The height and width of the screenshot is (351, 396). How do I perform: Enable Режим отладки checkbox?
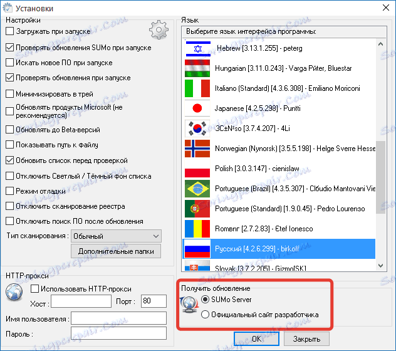(x=9, y=191)
